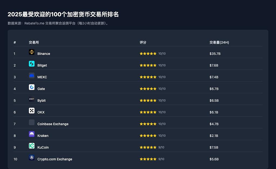Click the Bitget logo icon
The image size is (276, 169).
tap(32, 64)
